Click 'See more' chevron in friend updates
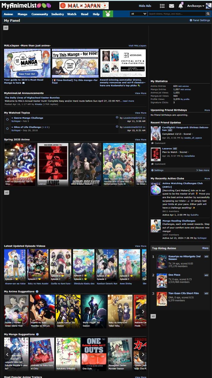 point(203,170)
